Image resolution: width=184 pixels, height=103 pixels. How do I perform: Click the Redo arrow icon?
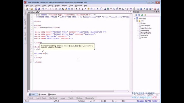coord(46,9)
